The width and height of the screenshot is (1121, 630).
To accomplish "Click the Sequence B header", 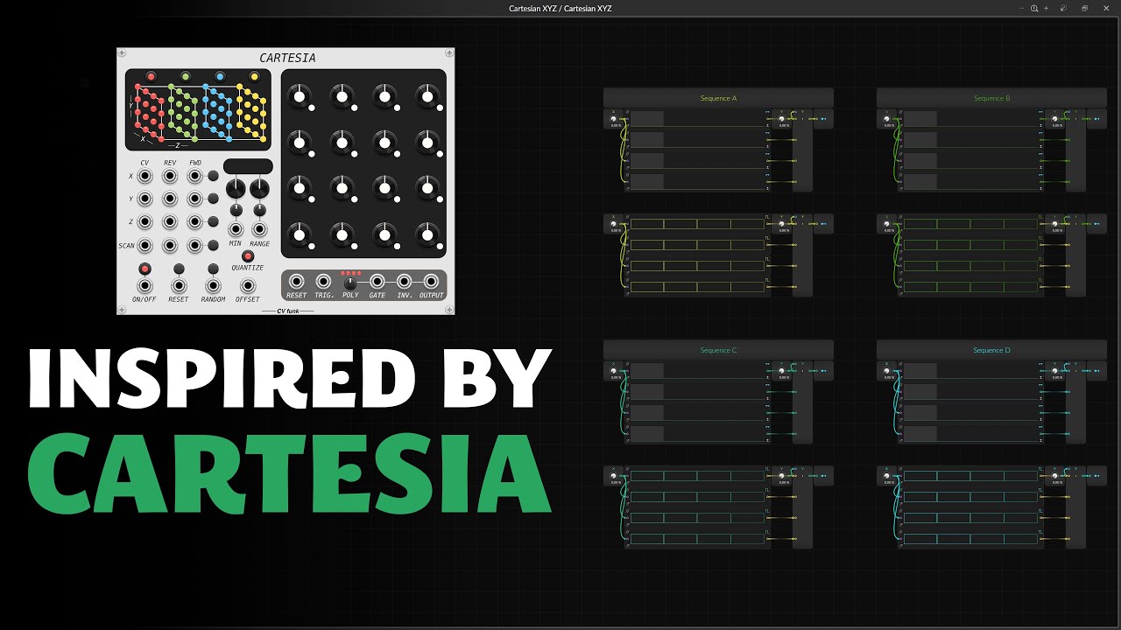I will click(991, 98).
